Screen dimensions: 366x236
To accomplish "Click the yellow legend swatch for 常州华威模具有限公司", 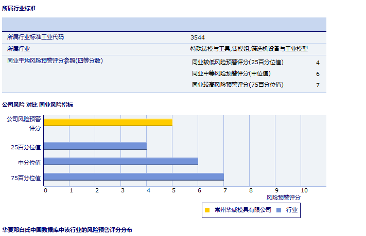I will [207, 210].
